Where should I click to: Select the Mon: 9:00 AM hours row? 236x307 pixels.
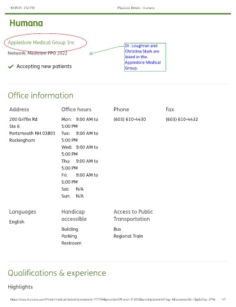(x=80, y=123)
